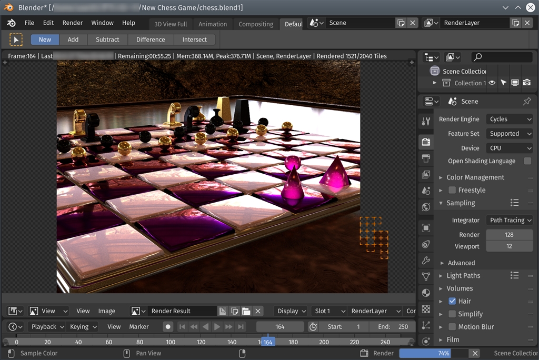Enable the Motion Blur checkbox
The image size is (539, 360).
pyautogui.click(x=452, y=327)
